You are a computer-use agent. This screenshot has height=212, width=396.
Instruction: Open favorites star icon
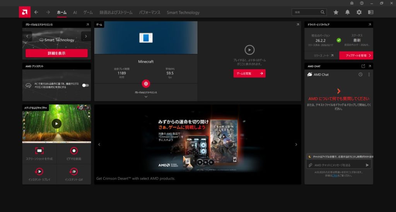(336, 12)
